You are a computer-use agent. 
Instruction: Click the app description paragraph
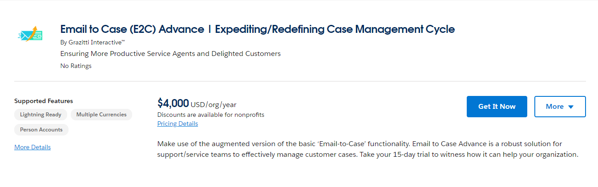368,149
